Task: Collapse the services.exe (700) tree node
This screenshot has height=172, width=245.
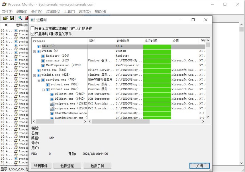Action: click(39, 80)
